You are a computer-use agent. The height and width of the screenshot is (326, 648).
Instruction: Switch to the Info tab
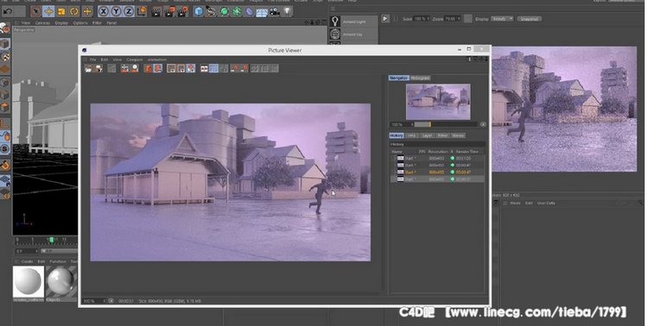pyautogui.click(x=411, y=135)
